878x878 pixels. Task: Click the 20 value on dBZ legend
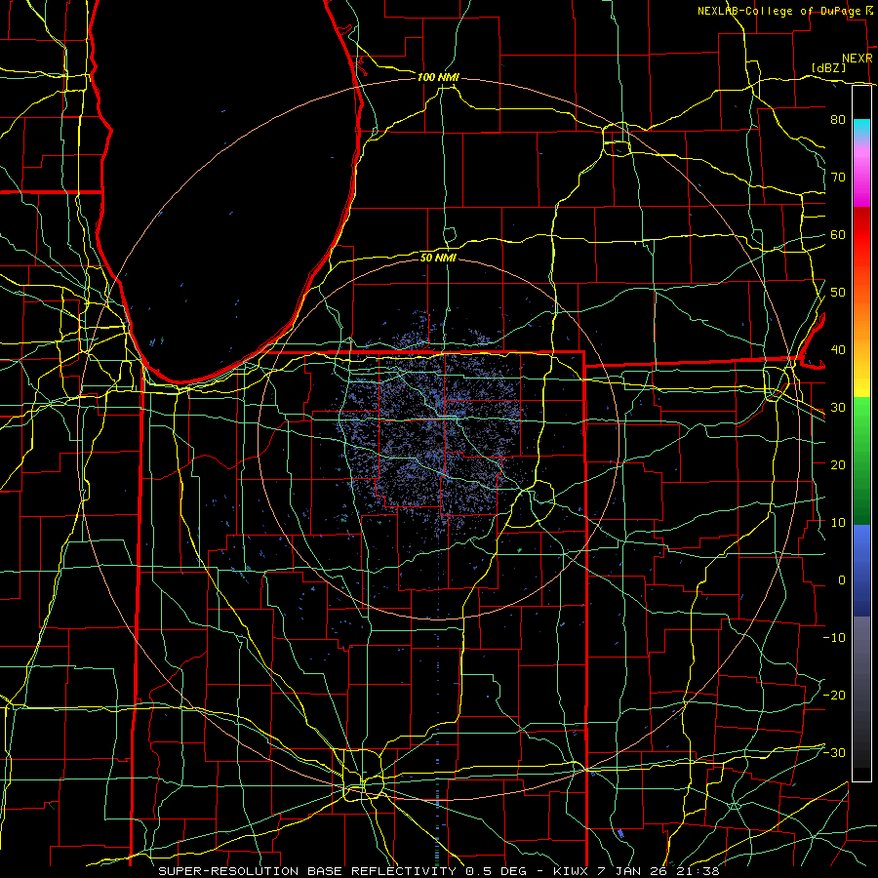click(x=838, y=465)
